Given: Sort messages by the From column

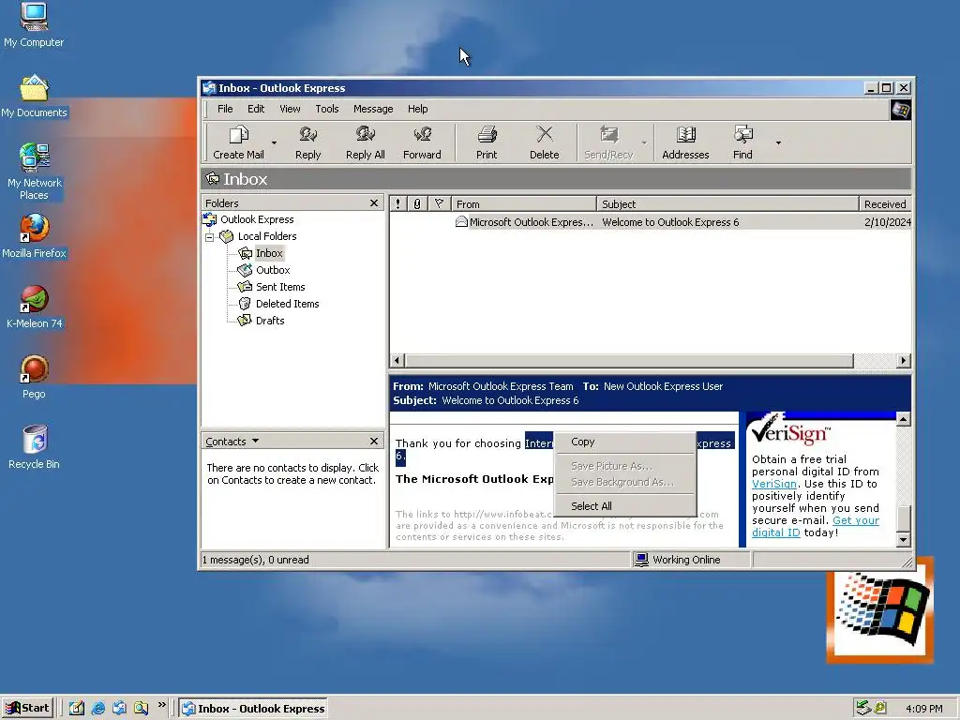Looking at the screenshot, I should tap(523, 203).
